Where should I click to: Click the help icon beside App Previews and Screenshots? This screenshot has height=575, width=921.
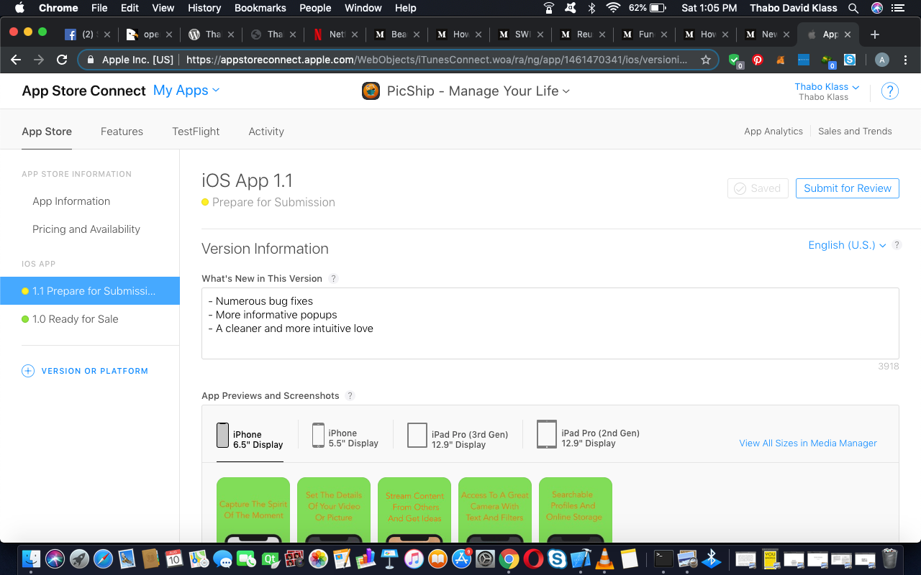point(350,396)
